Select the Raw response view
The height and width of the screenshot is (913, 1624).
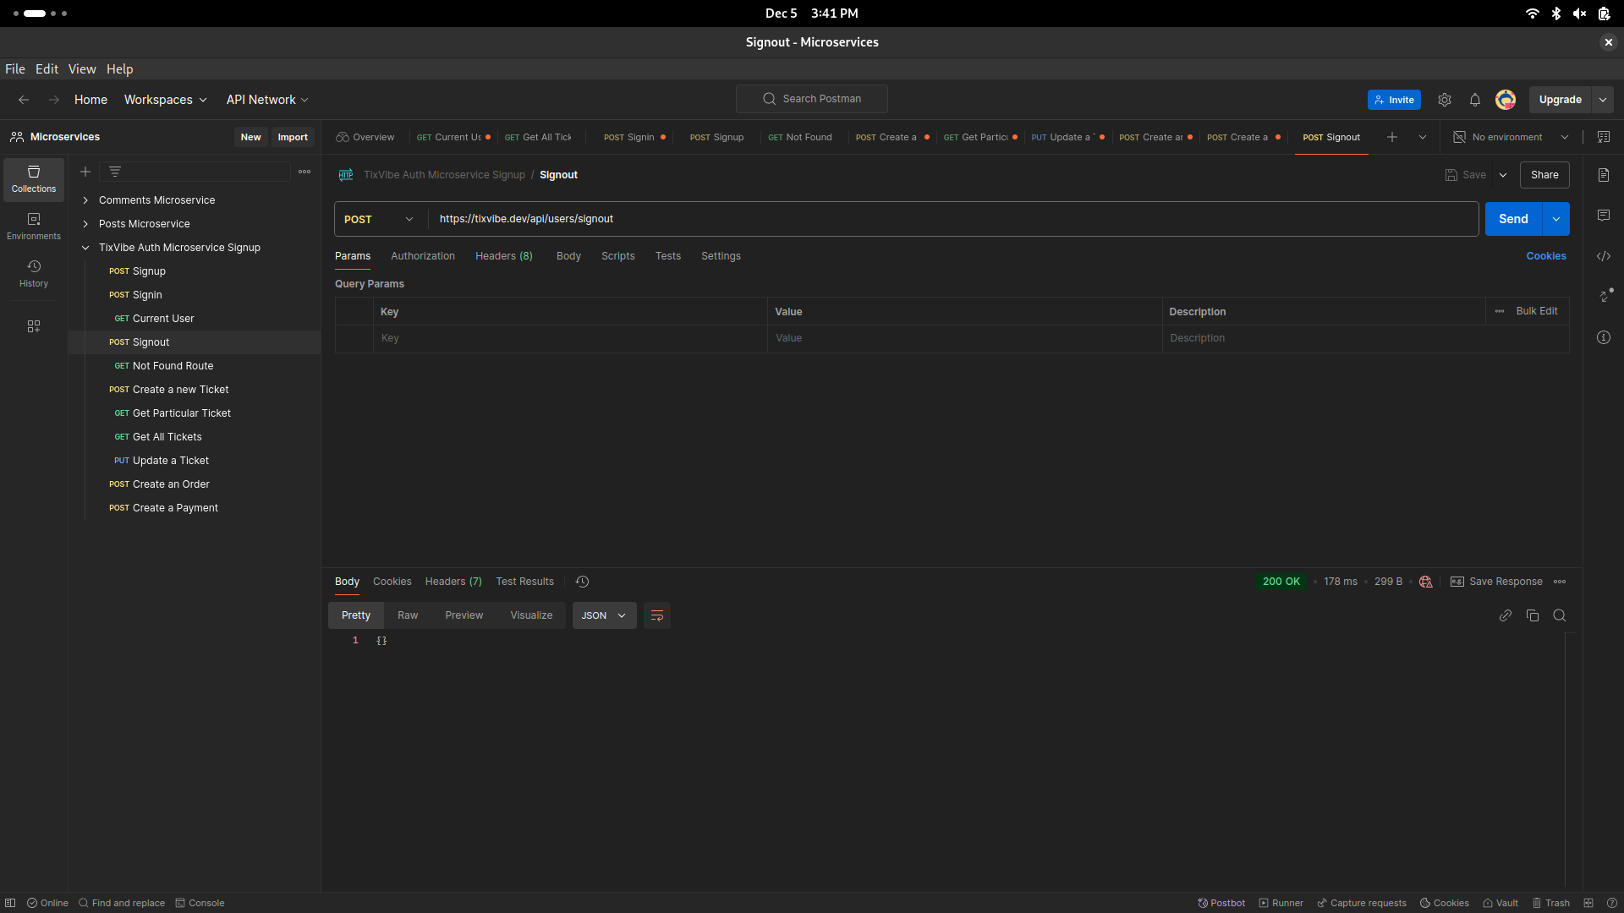[408, 615]
